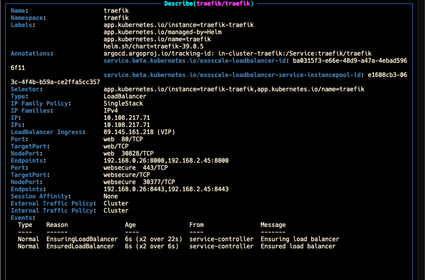Click port value web 80/TCP

click(123, 139)
